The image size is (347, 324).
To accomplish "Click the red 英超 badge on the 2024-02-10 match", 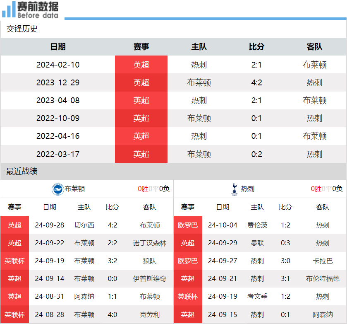I will click(141, 65).
